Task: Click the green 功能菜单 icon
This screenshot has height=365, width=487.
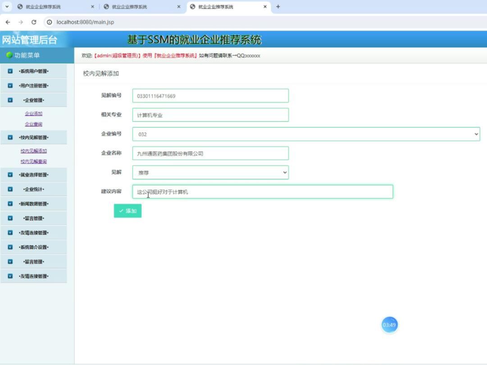Action: pyautogui.click(x=9, y=55)
